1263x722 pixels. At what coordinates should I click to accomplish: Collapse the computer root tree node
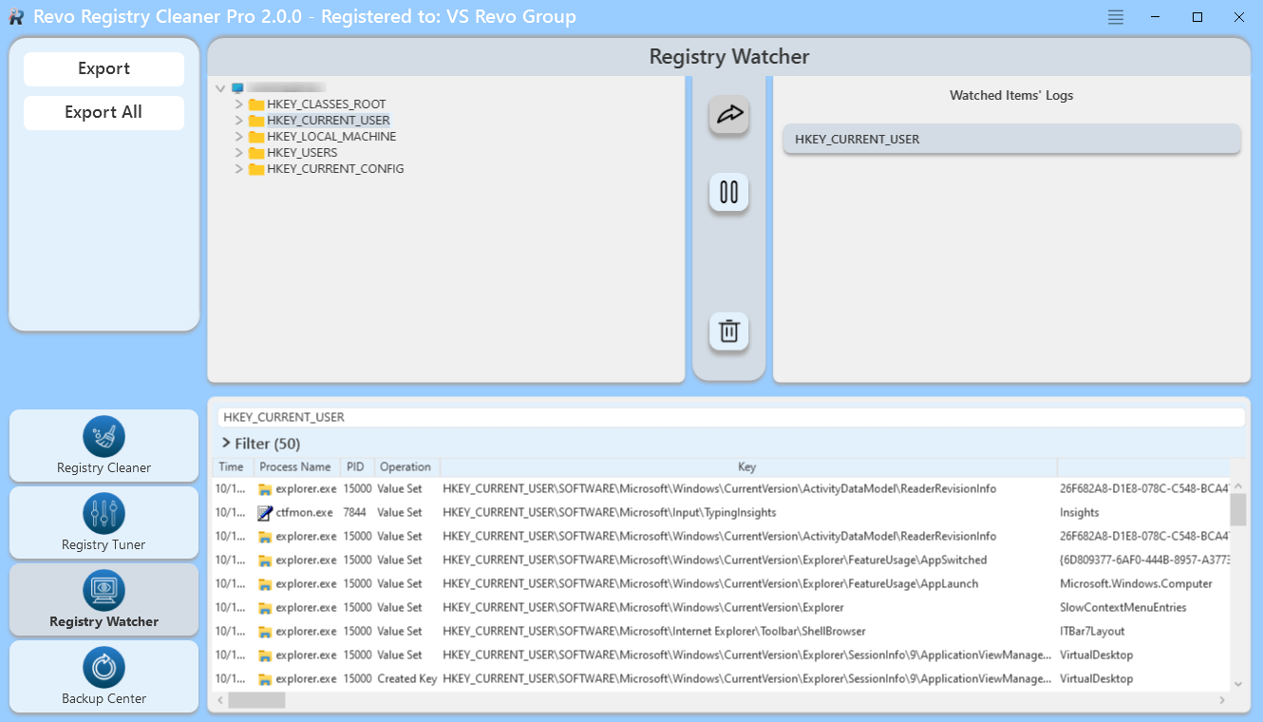220,88
